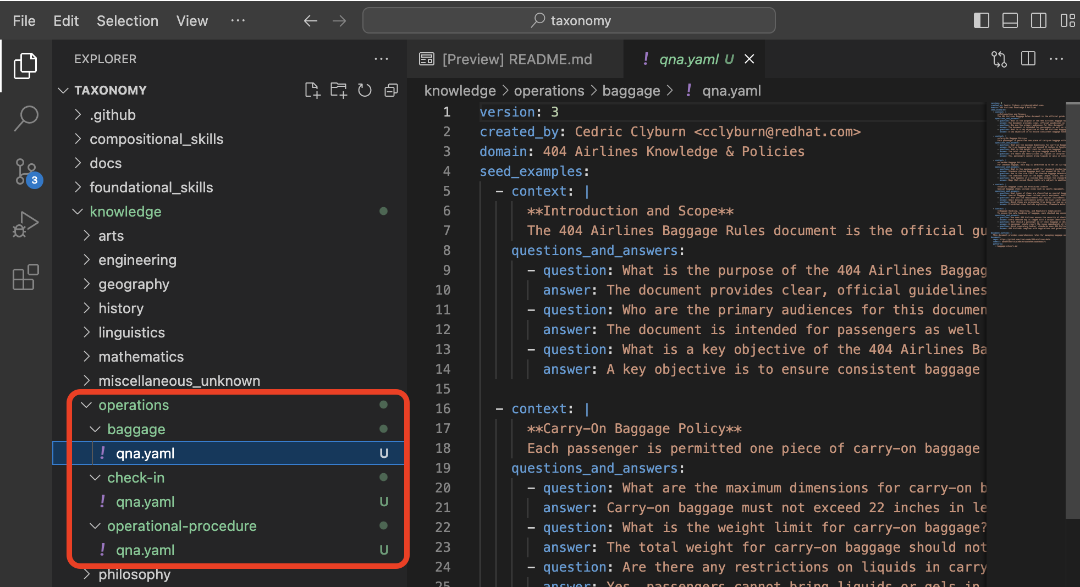
Task: Close the qna.yaml editor tab
Action: point(749,59)
